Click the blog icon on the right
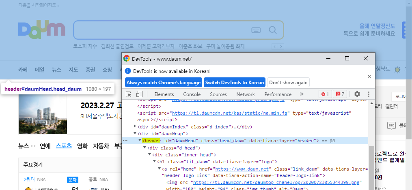 click(392, 126)
